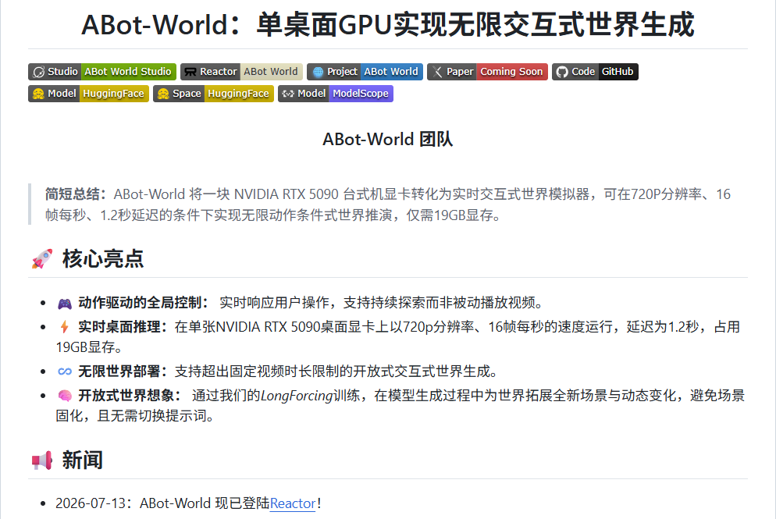The height and width of the screenshot is (519, 776).
Task: Click the brain emoji beside 开放式世界想象
Action: pos(65,396)
